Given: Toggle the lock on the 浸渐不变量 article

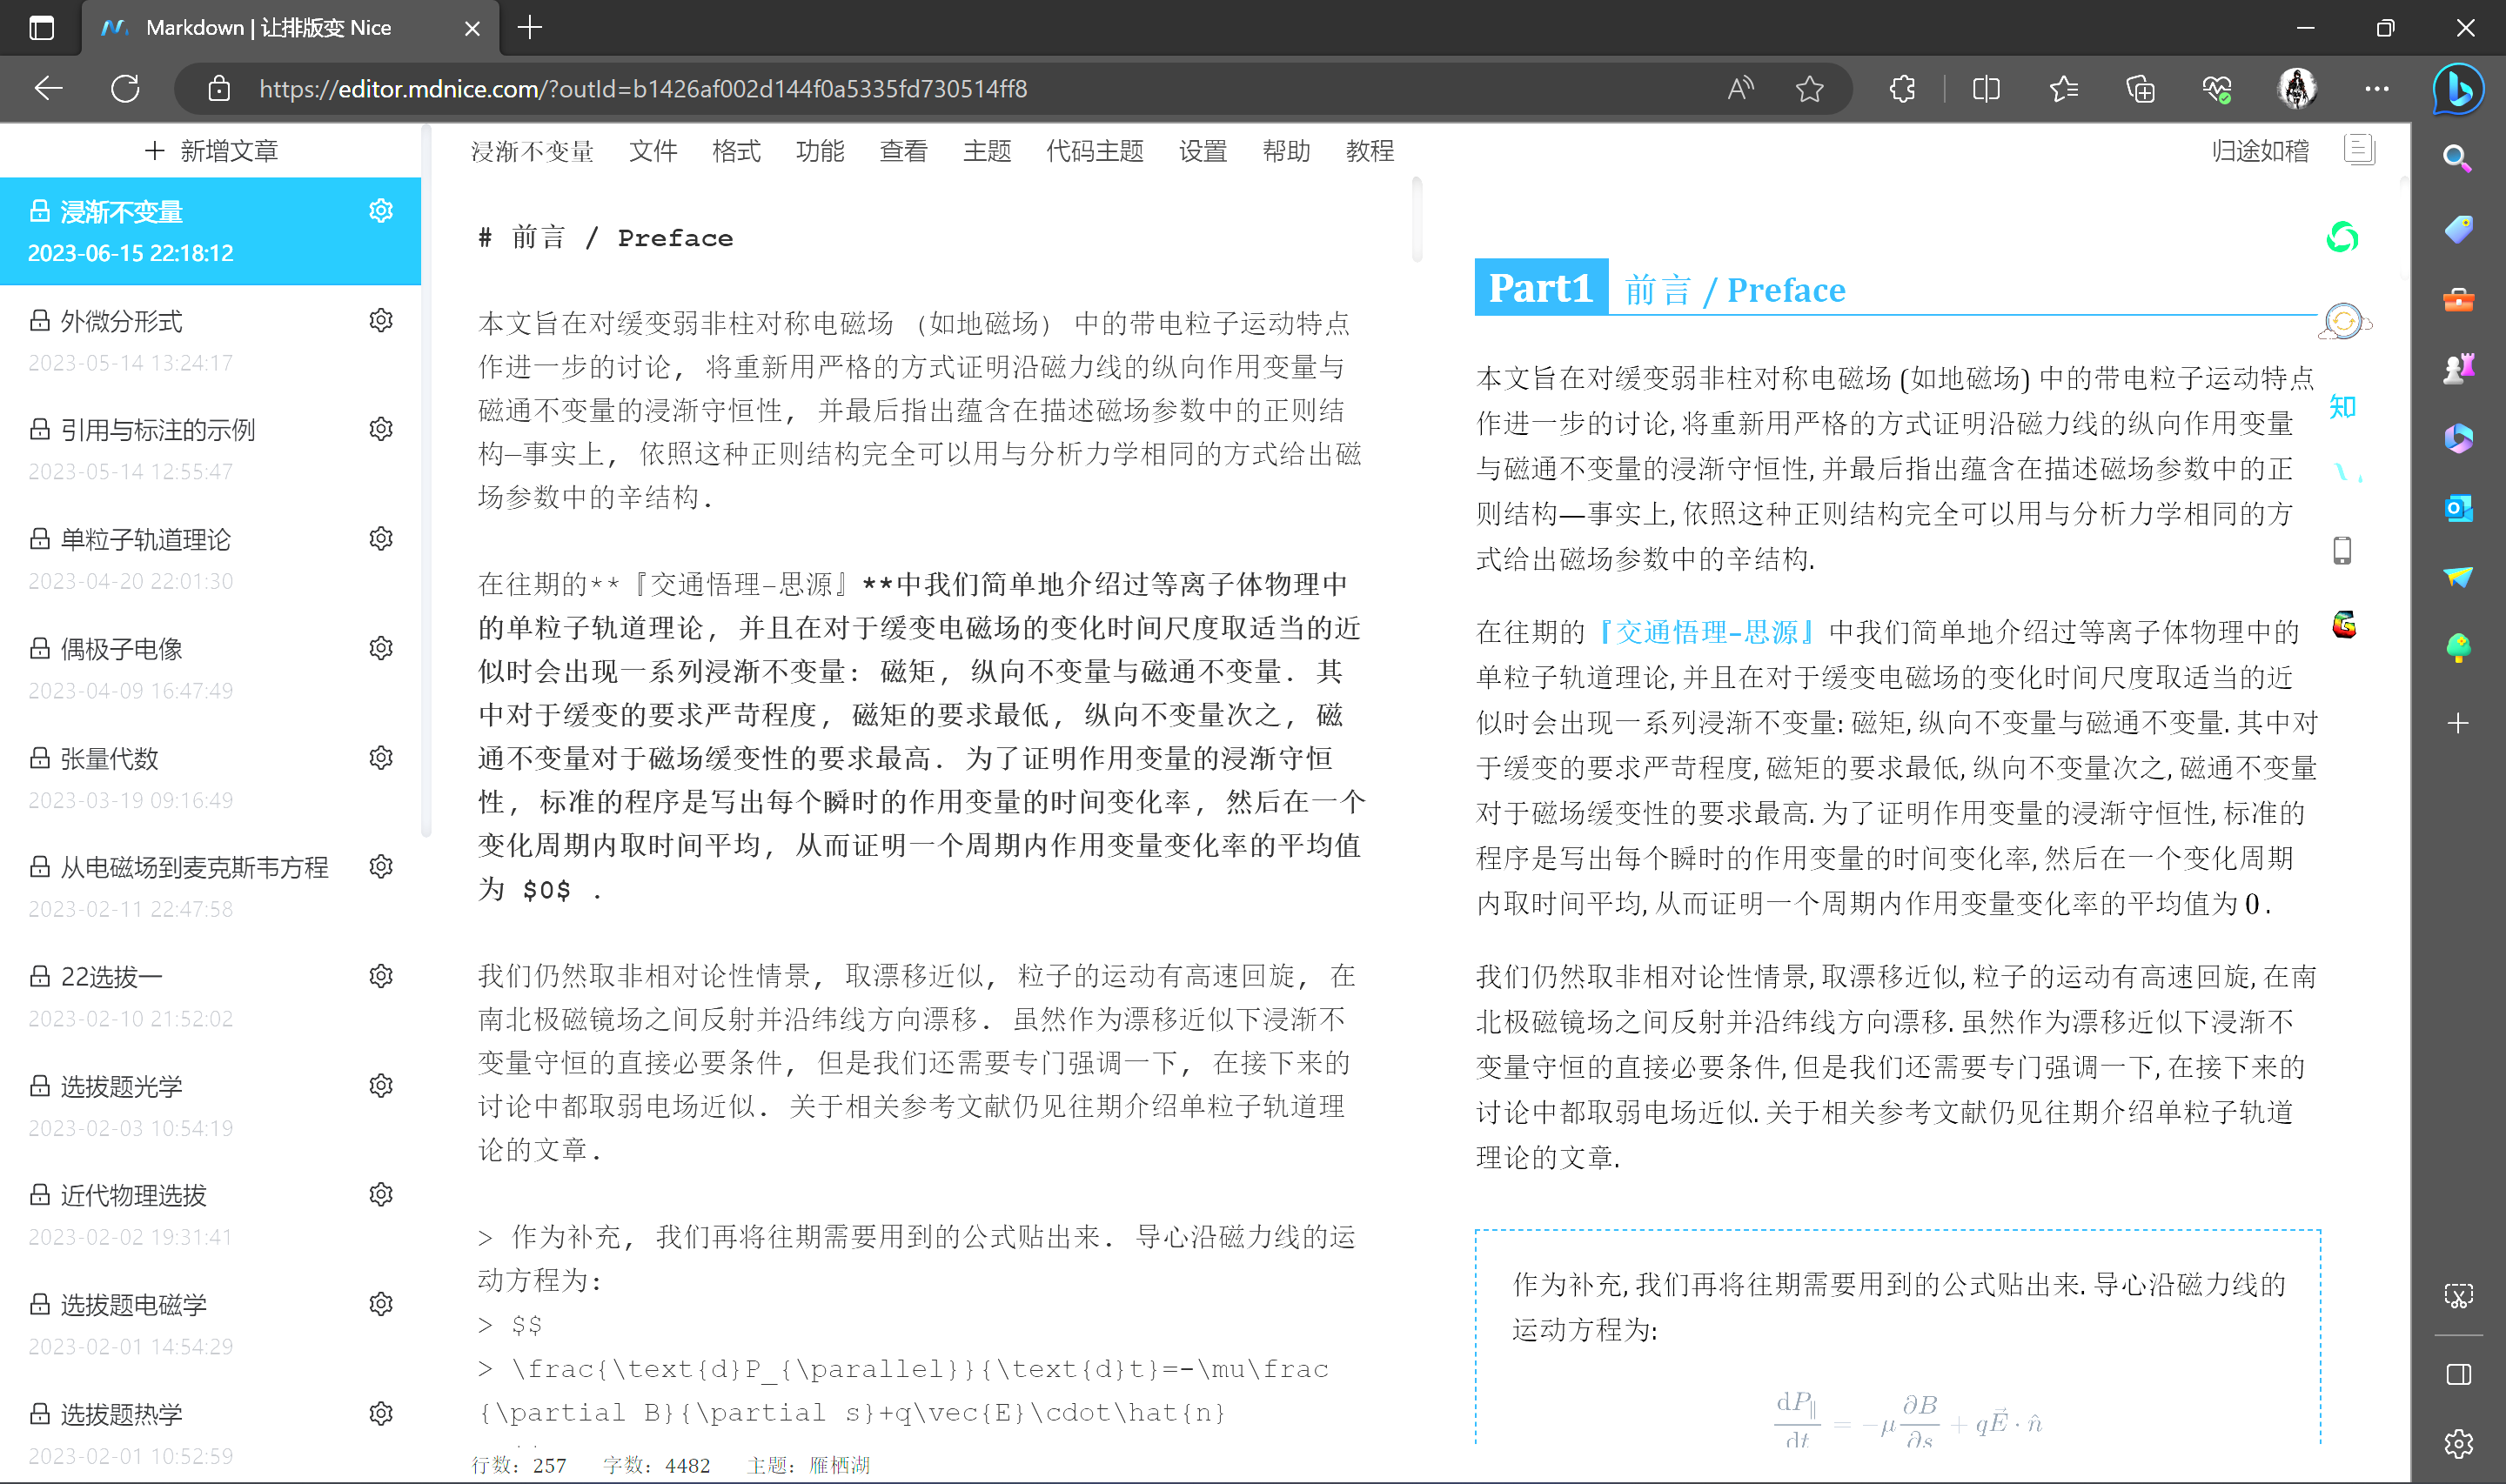Looking at the screenshot, I should click(39, 210).
